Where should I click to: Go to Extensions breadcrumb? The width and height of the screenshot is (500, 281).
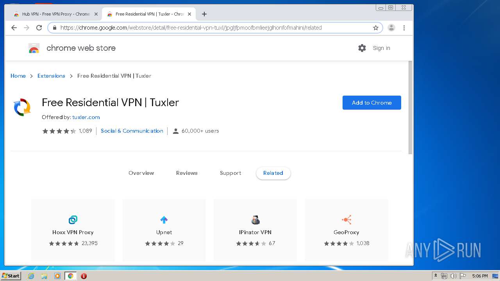[x=51, y=76]
